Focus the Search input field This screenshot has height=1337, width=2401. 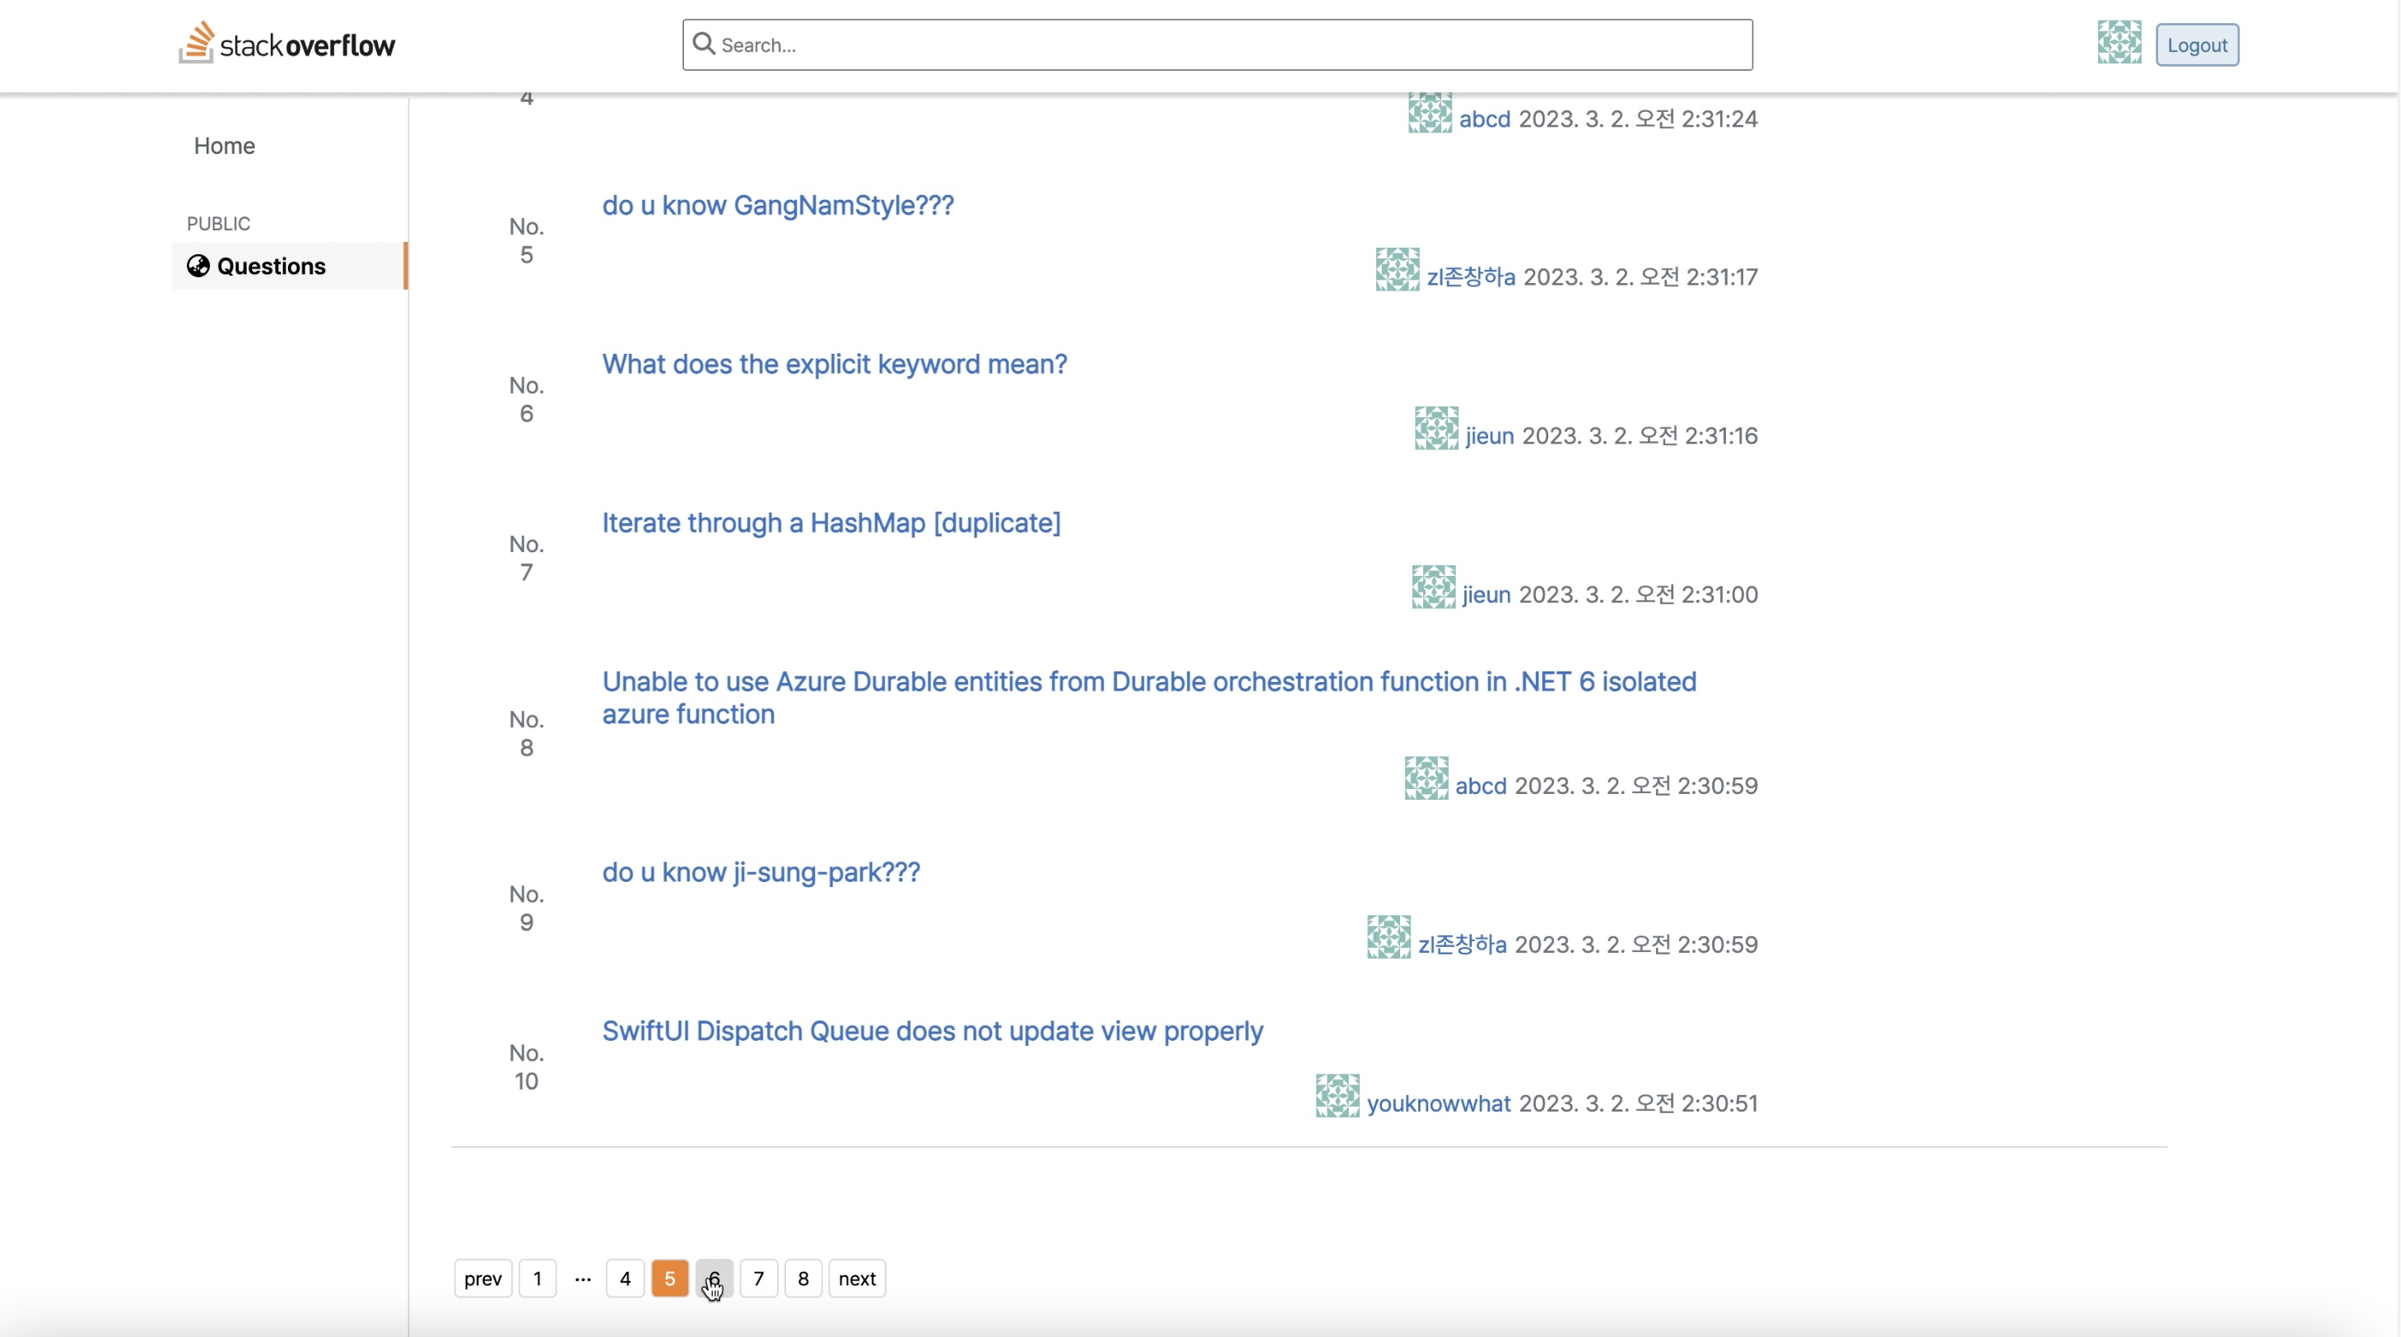pos(1217,44)
